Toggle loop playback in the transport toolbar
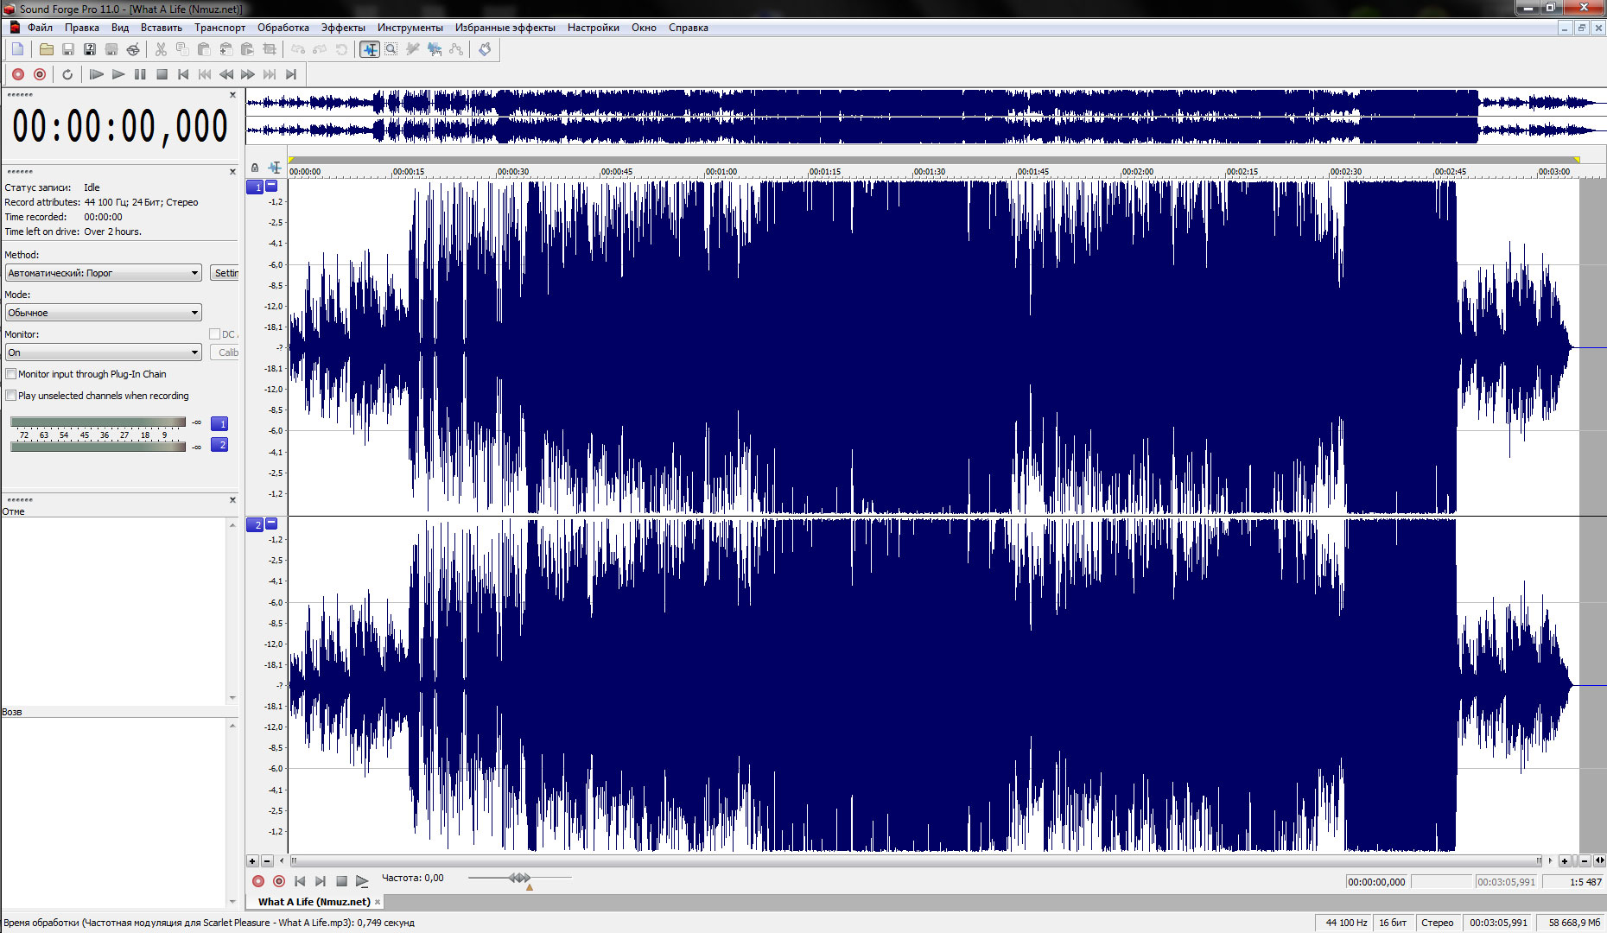 pyautogui.click(x=67, y=74)
